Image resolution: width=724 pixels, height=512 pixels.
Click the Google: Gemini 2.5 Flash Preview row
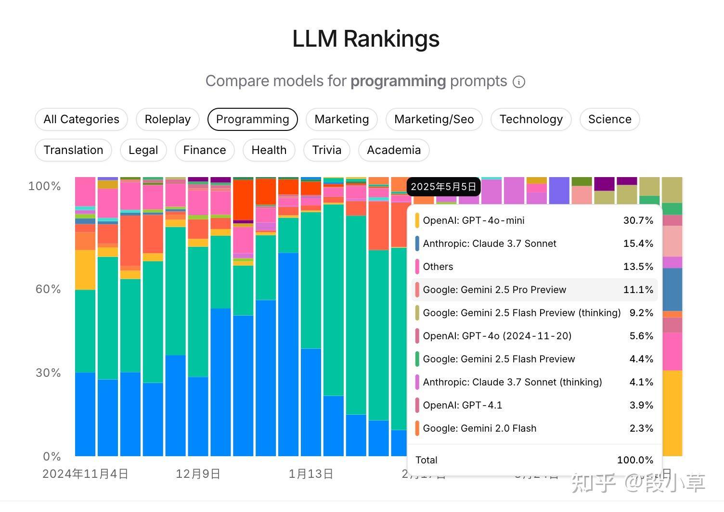pyautogui.click(x=534, y=359)
